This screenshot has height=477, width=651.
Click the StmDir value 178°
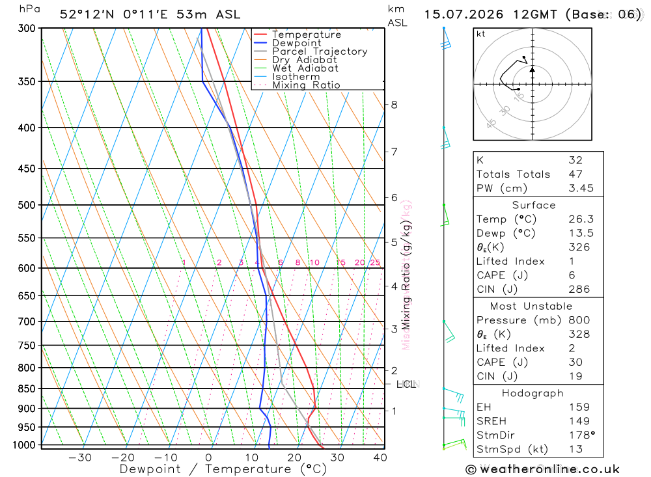point(581,435)
